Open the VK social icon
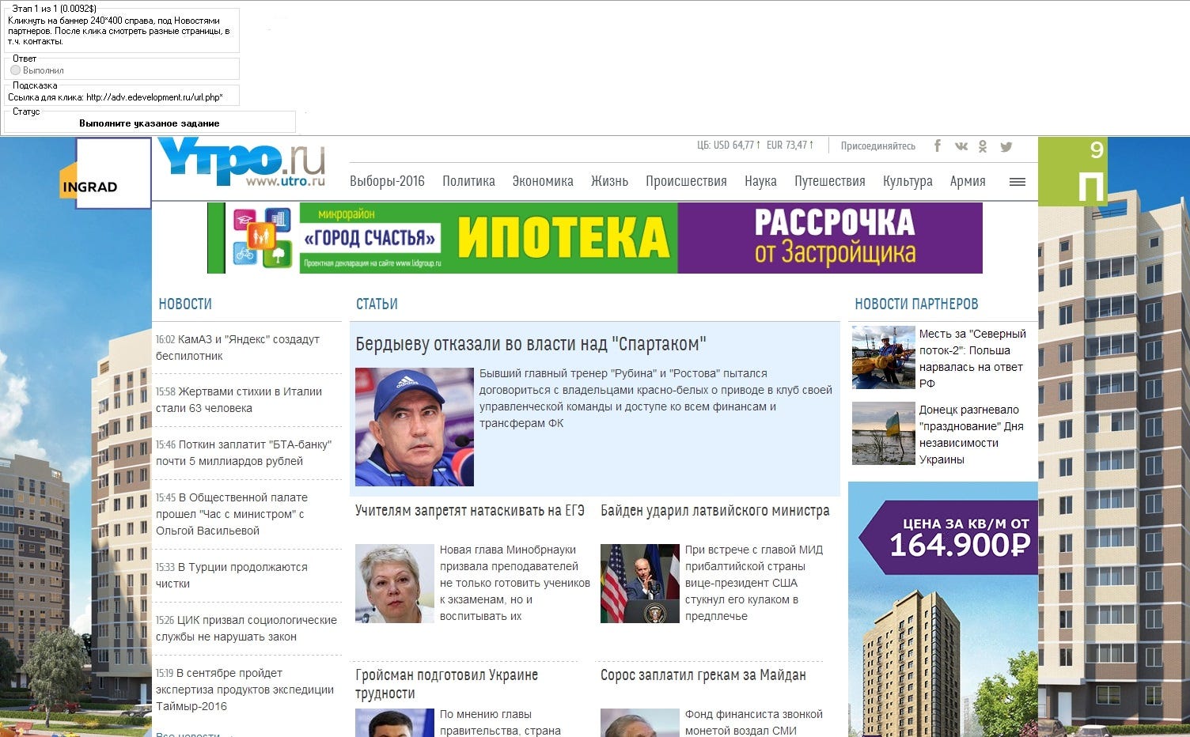 pyautogui.click(x=961, y=146)
